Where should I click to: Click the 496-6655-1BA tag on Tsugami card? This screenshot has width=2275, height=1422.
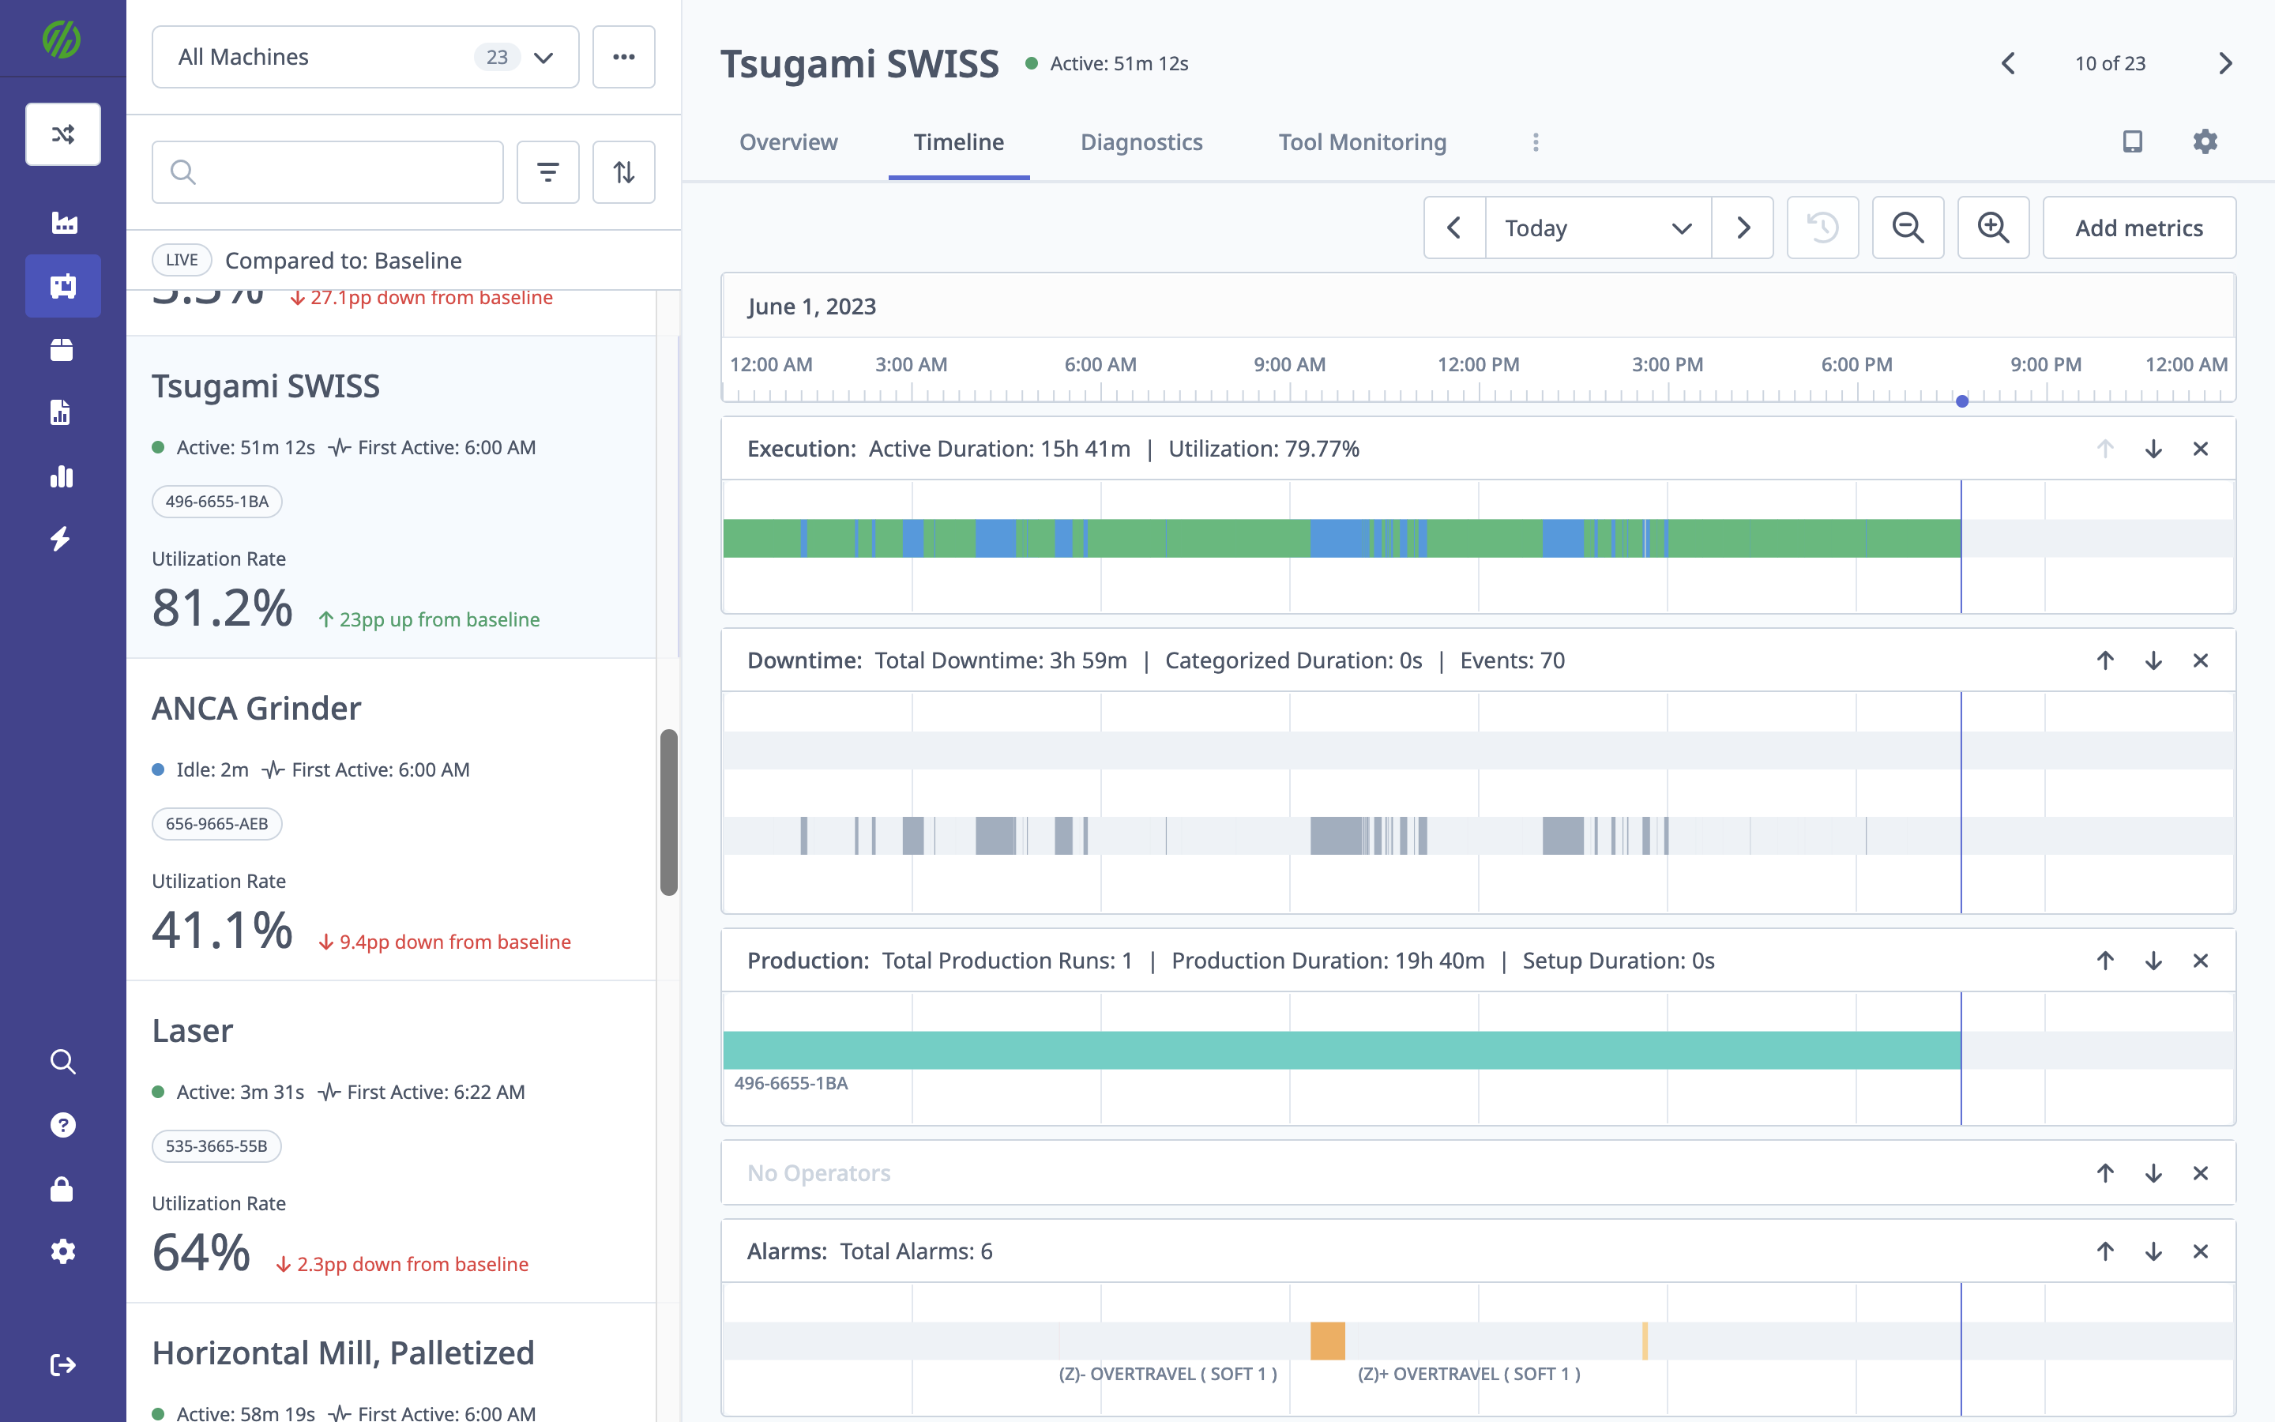(217, 502)
